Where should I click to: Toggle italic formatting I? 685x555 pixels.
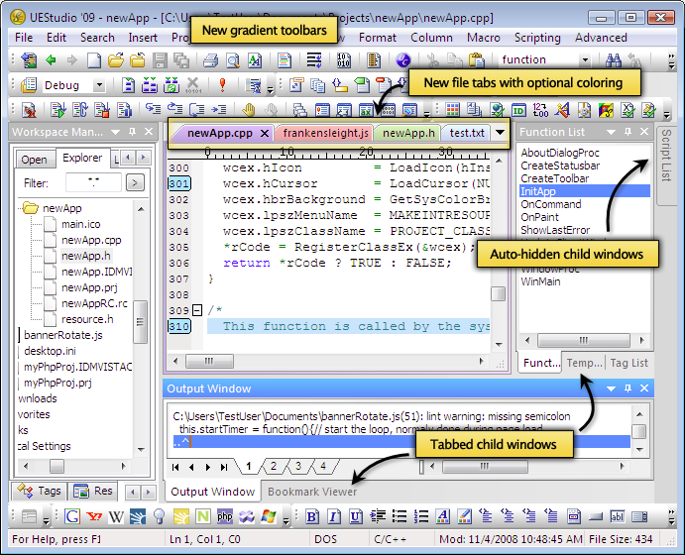tap(333, 516)
